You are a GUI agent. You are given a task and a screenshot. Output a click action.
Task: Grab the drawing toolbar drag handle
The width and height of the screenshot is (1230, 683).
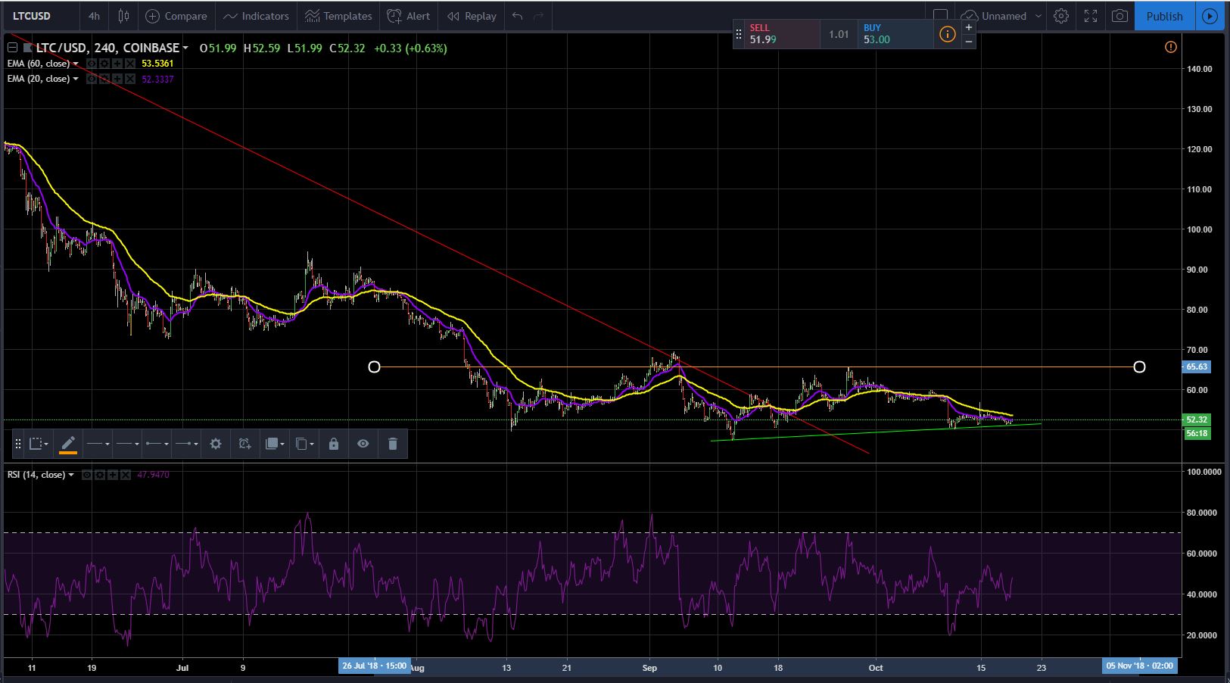point(18,444)
